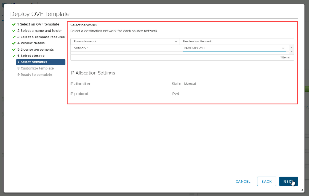
Task: Click the Source Network column filter icon
Action: click(x=176, y=42)
